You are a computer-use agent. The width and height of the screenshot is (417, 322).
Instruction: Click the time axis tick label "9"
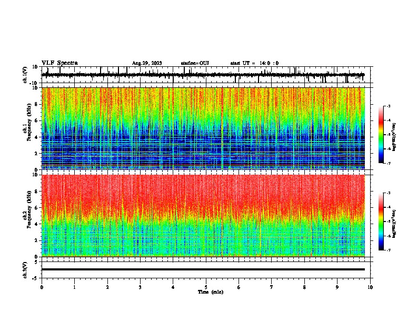click(x=337, y=287)
